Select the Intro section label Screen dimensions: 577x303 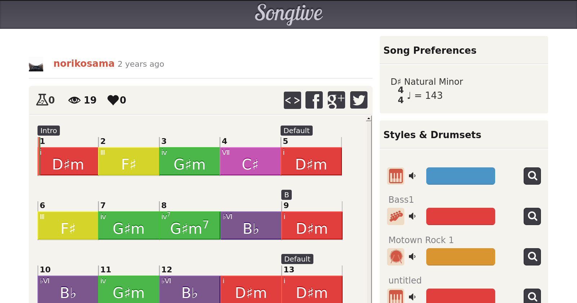coord(49,131)
